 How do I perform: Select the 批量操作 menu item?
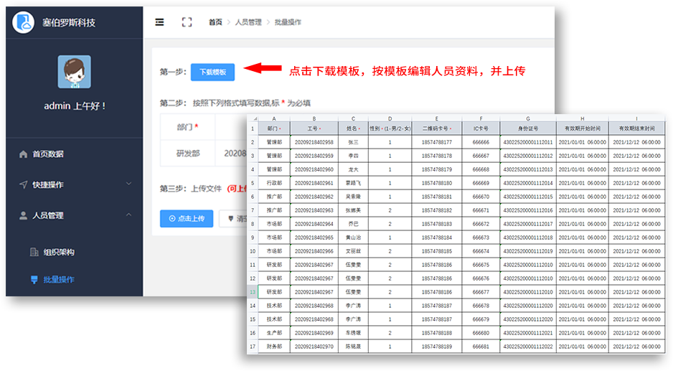[x=58, y=280]
